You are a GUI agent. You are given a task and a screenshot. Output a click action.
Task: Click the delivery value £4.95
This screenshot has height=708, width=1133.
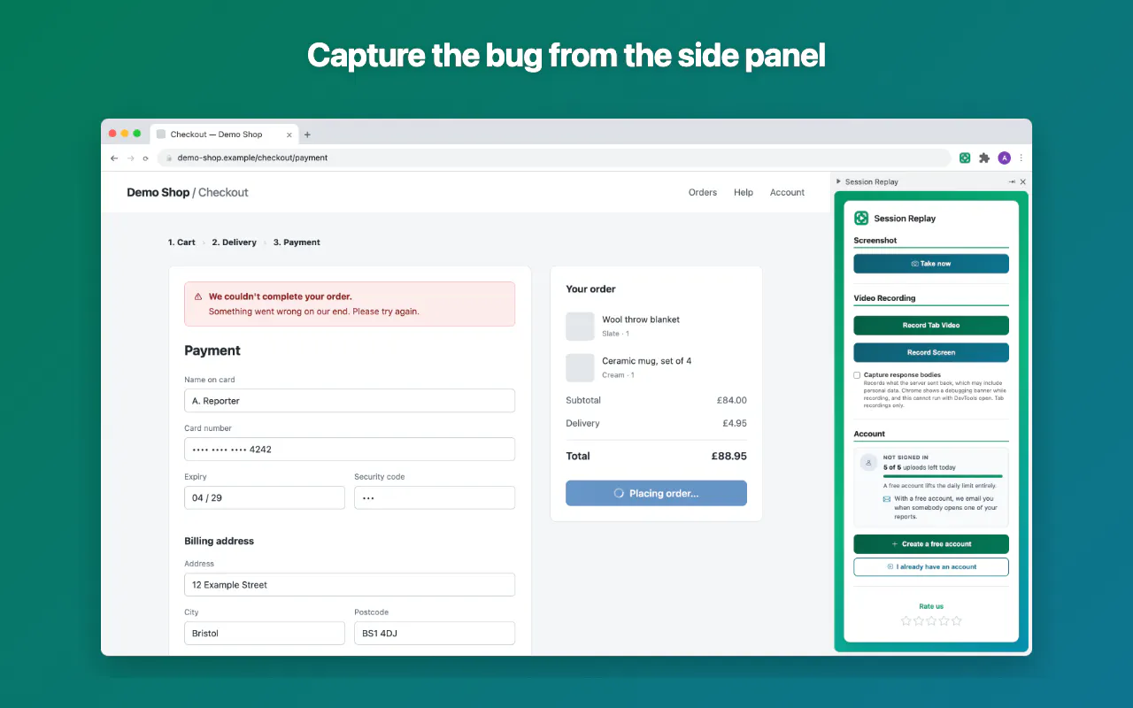pyautogui.click(x=735, y=423)
